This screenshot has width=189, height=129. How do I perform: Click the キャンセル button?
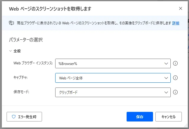[x=169, y=117]
